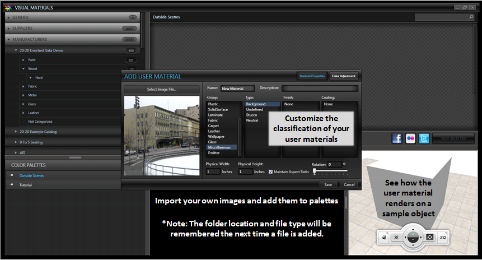Open the sample object cube menu
The image size is (482, 260).
[x=384, y=237]
